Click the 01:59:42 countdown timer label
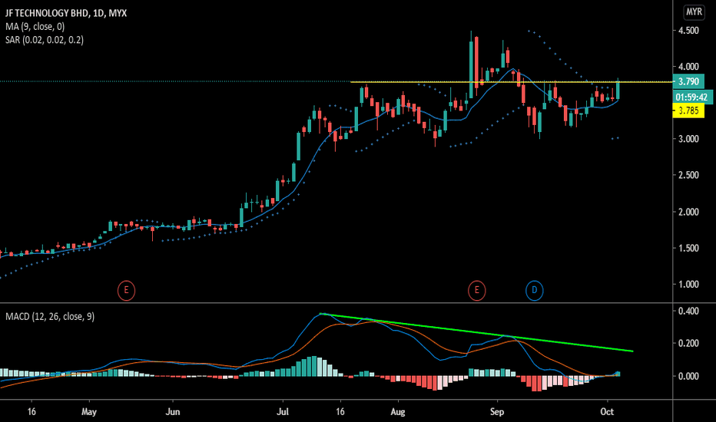This screenshot has width=716, height=422. [691, 97]
